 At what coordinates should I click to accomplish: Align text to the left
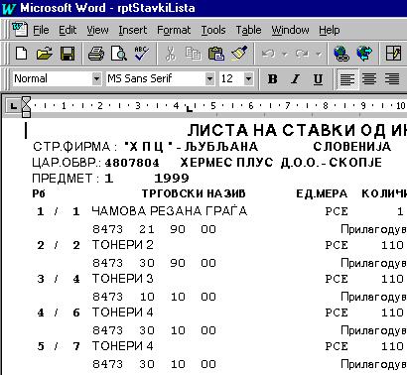(x=347, y=79)
